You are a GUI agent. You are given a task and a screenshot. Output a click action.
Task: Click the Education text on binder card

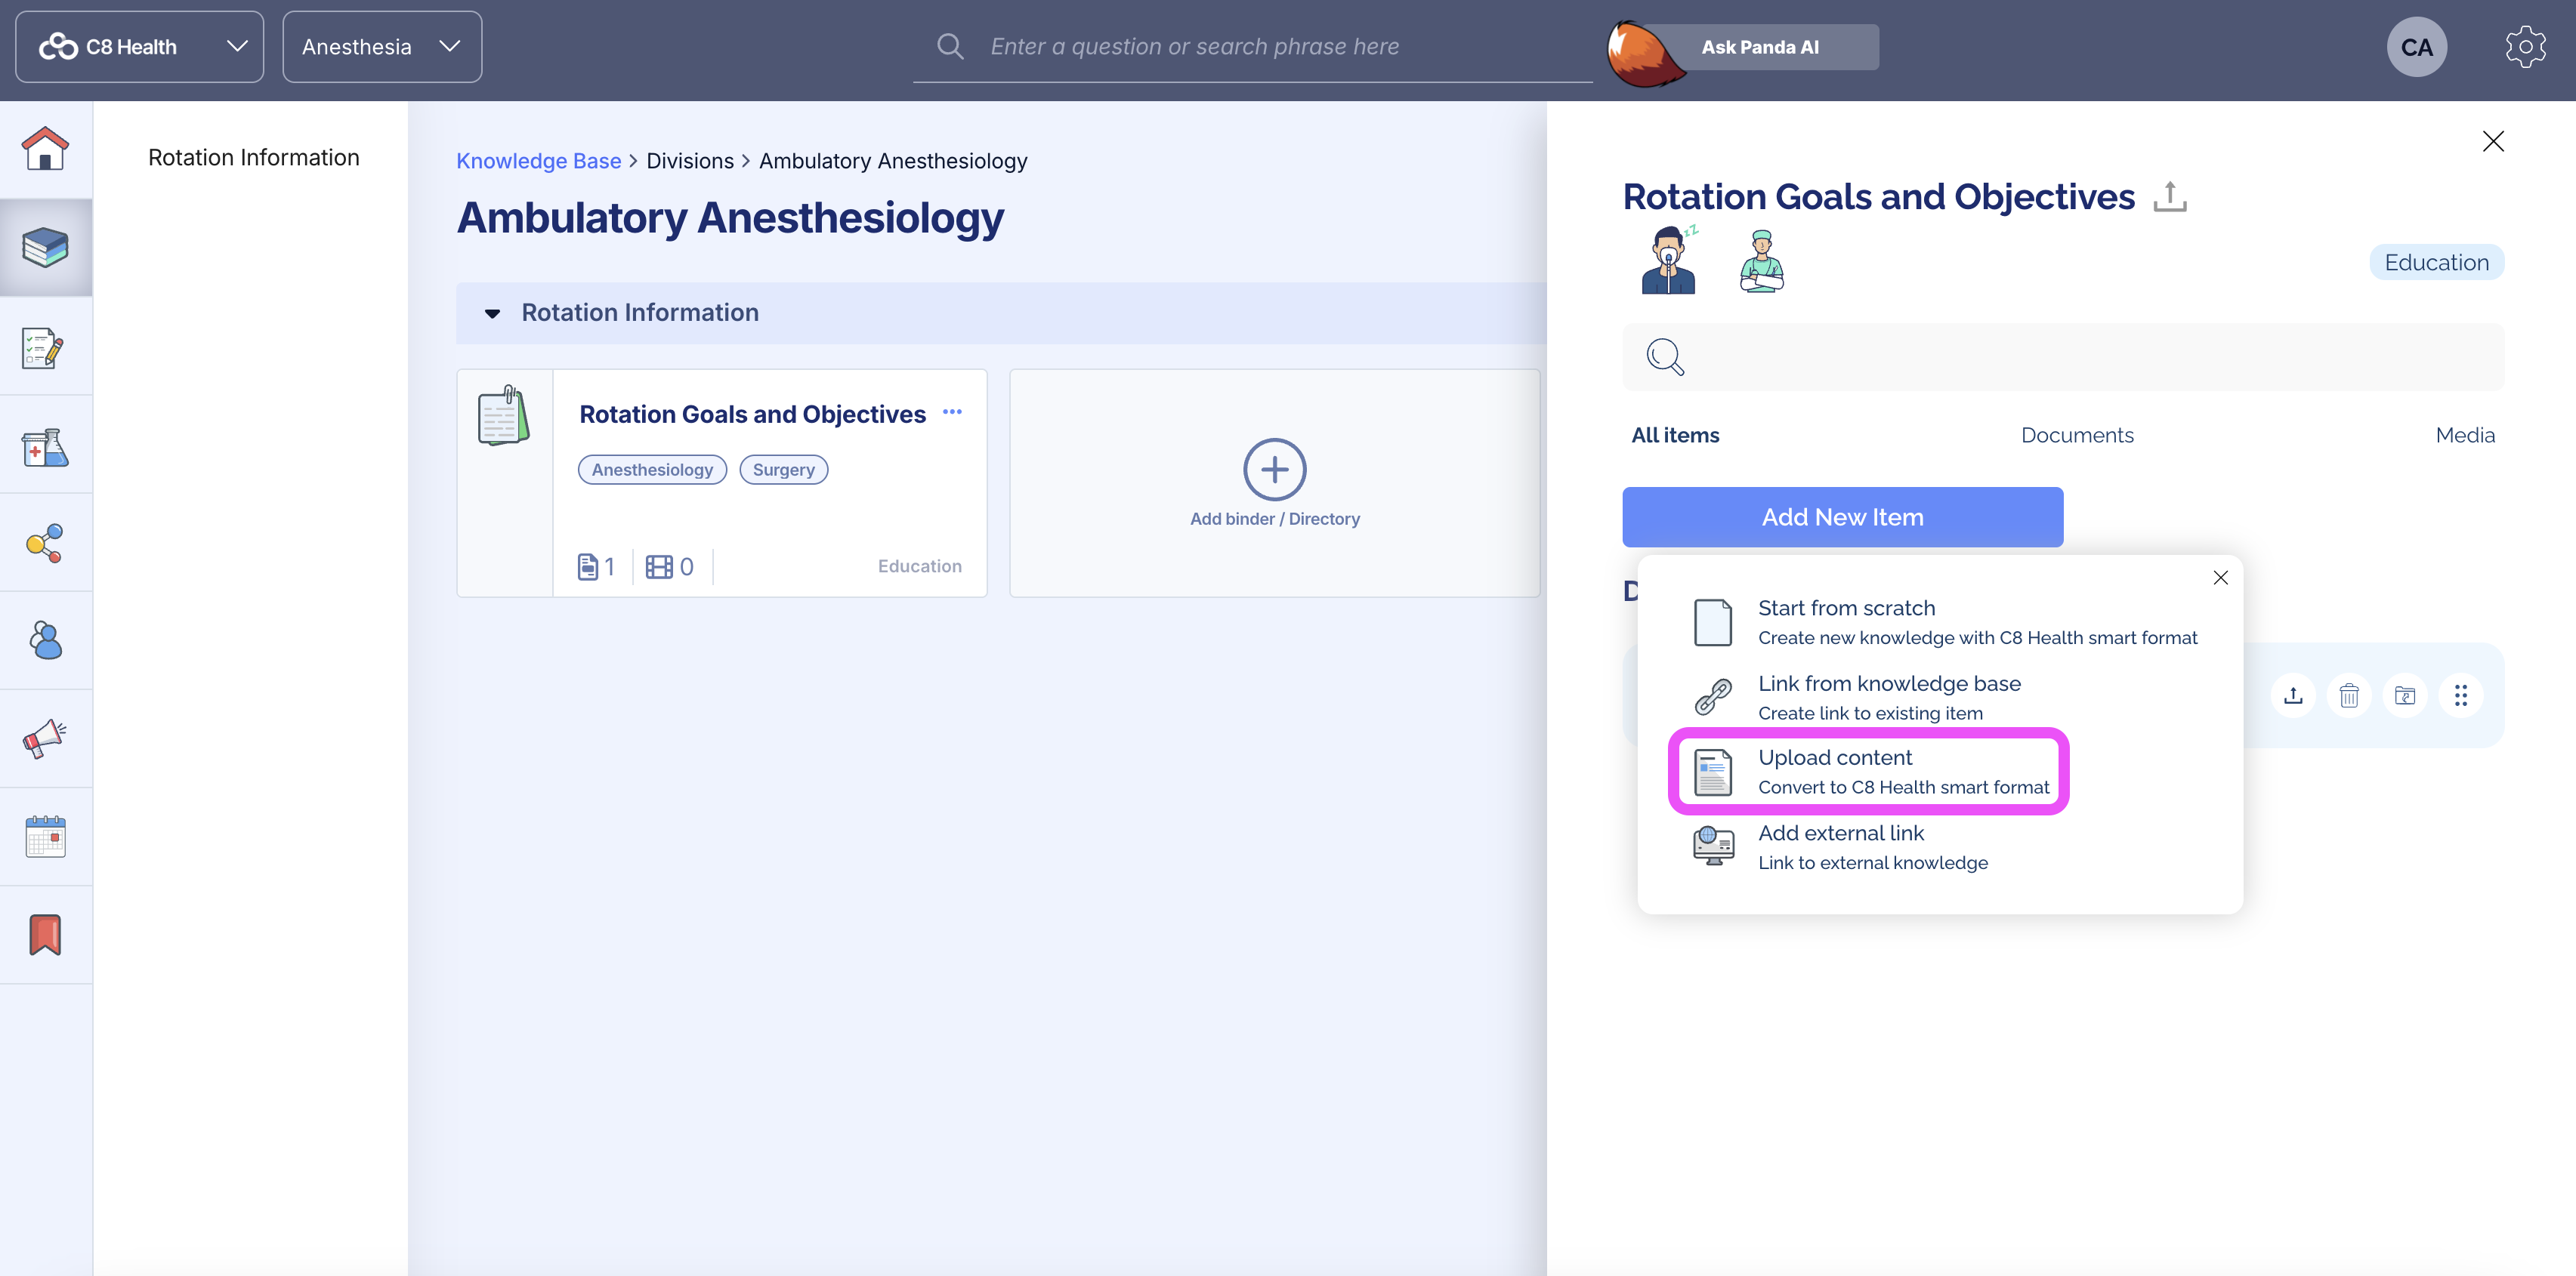pyautogui.click(x=919, y=566)
